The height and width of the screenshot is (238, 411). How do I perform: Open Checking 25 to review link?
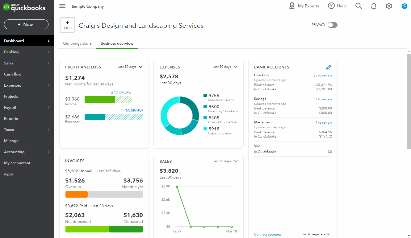coord(323,75)
